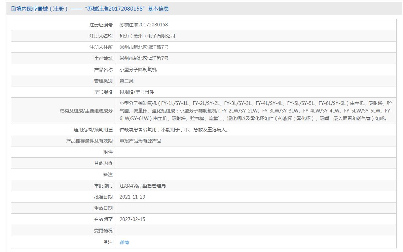403x252 pixels.
Task: Click the 产品储存条件及有效期 label
Action: pos(89,141)
